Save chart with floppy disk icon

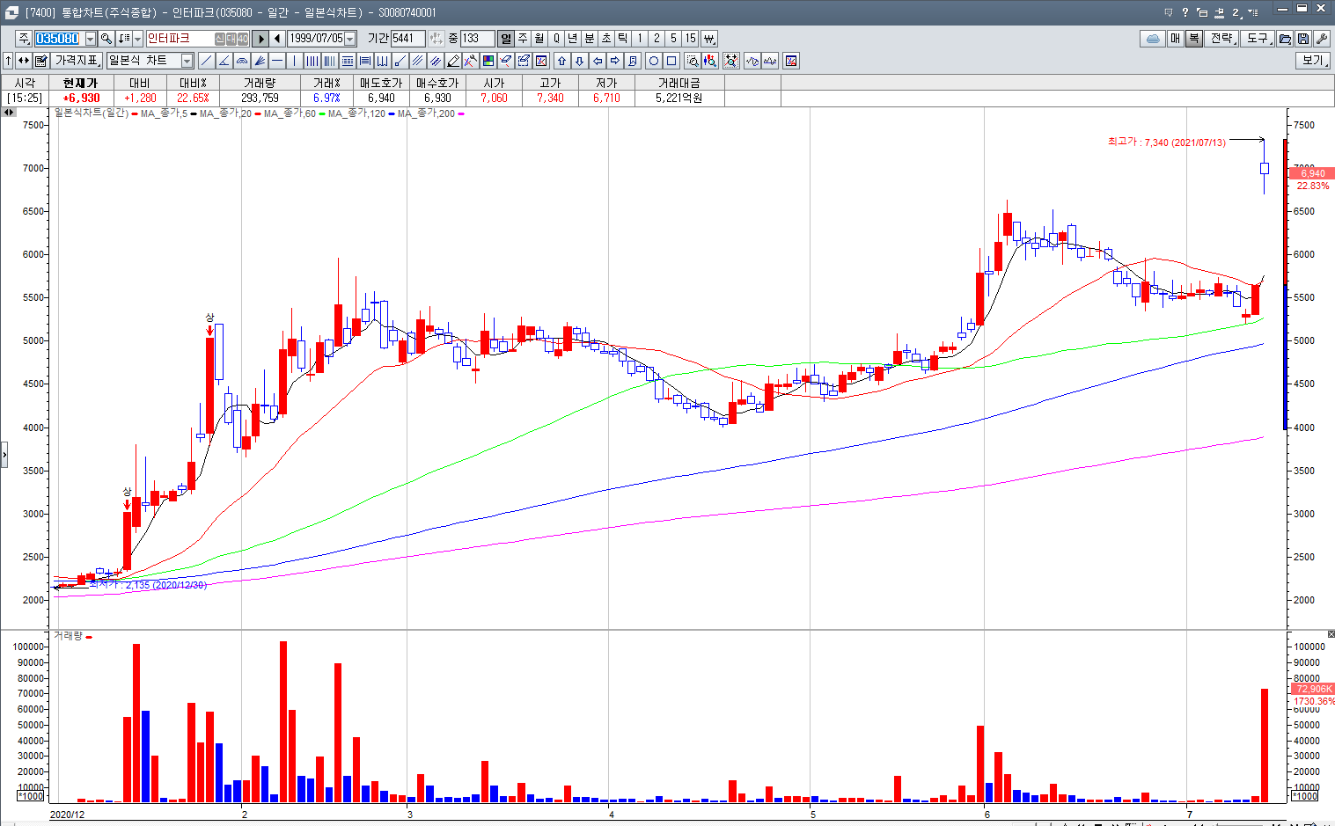click(x=1303, y=39)
